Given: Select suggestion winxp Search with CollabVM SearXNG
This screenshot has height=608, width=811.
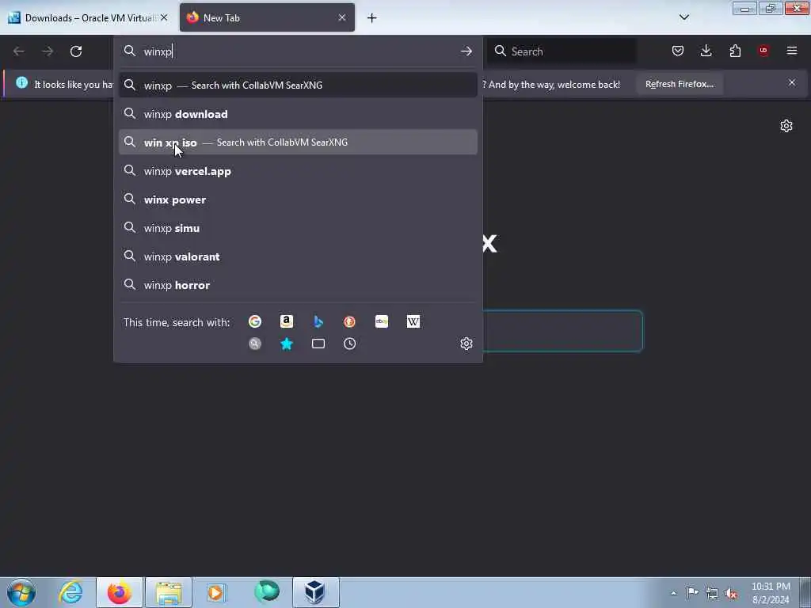Looking at the screenshot, I should click(x=298, y=85).
